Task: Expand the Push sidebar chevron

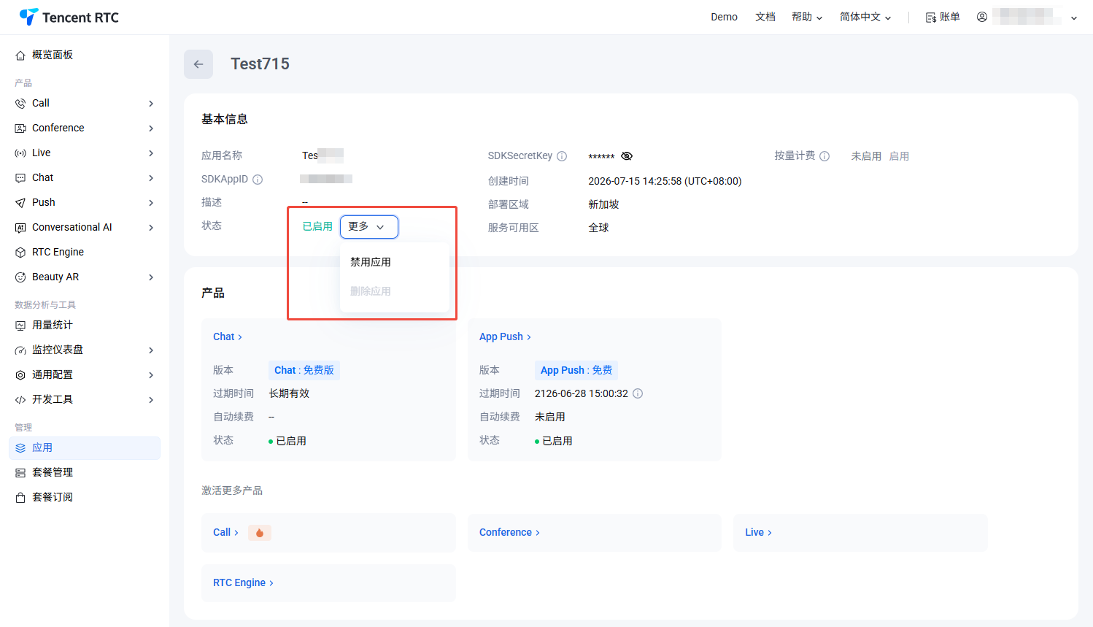Action: click(151, 203)
